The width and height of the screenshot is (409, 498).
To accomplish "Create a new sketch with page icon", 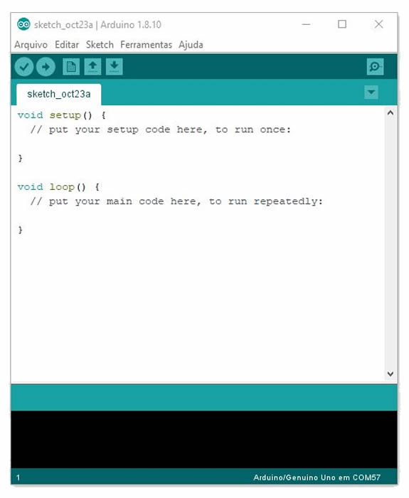I will pos(71,67).
